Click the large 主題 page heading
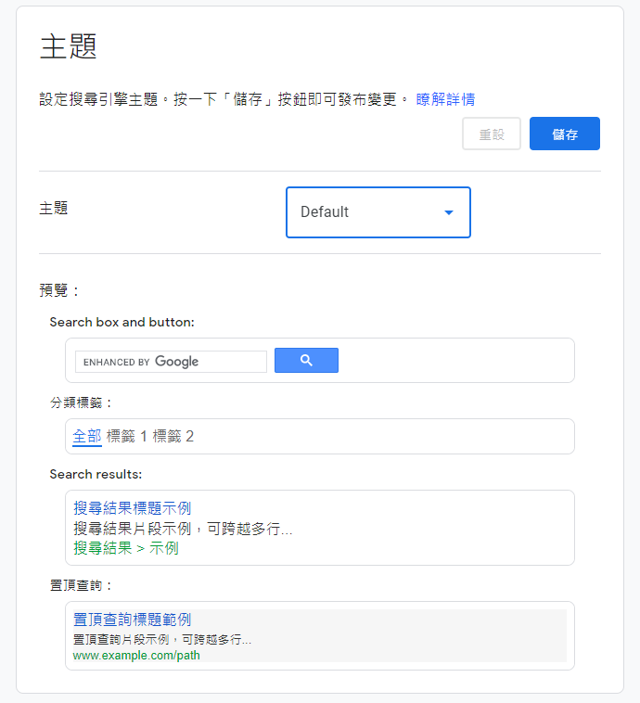The height and width of the screenshot is (703, 640). tap(68, 46)
